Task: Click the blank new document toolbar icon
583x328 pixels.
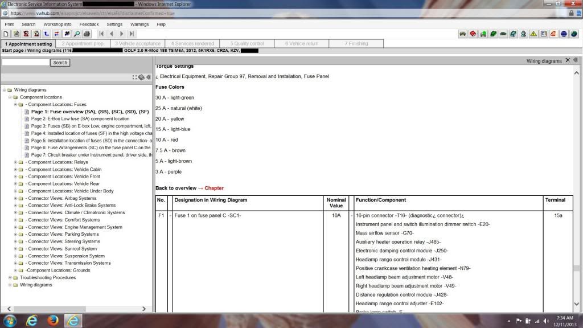Action: (6, 34)
